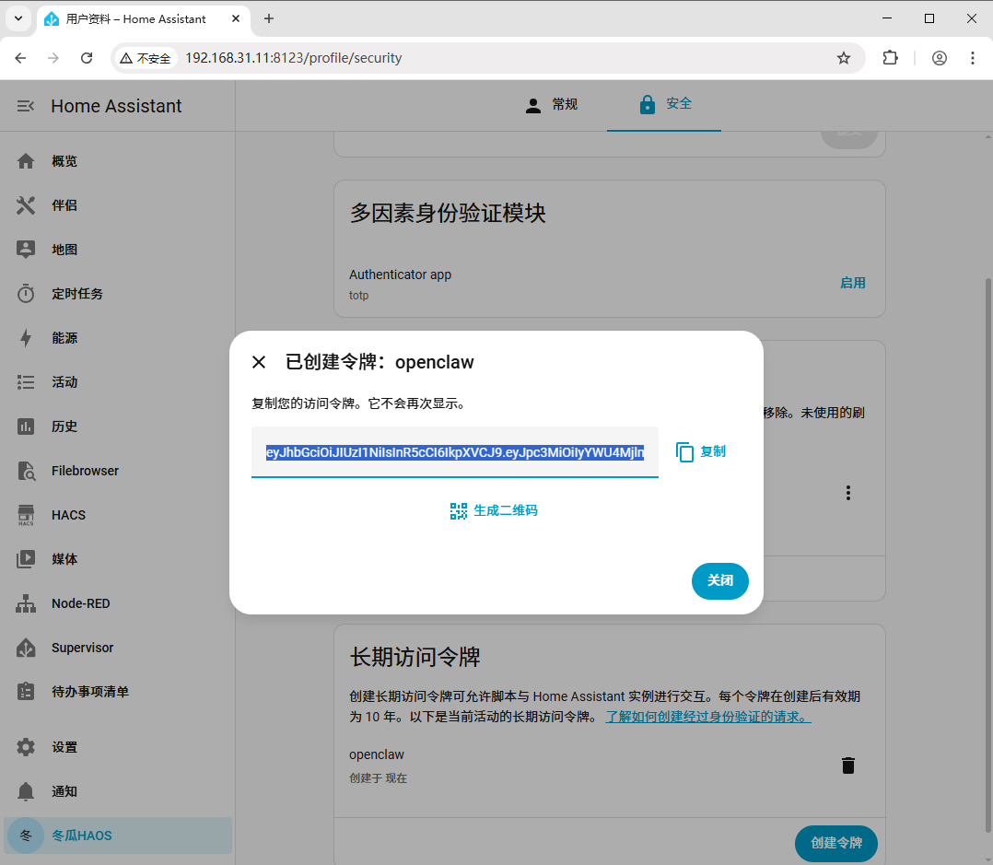The image size is (993, 865).
Task: Click the Authenticator app label
Action: (x=400, y=275)
